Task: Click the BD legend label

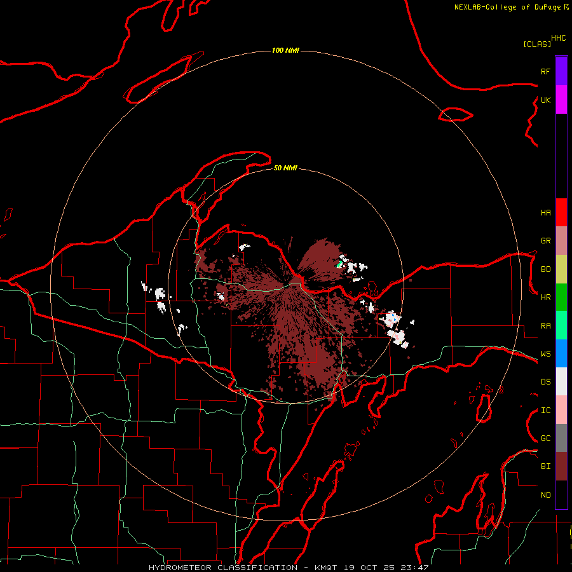Action: [x=545, y=269]
